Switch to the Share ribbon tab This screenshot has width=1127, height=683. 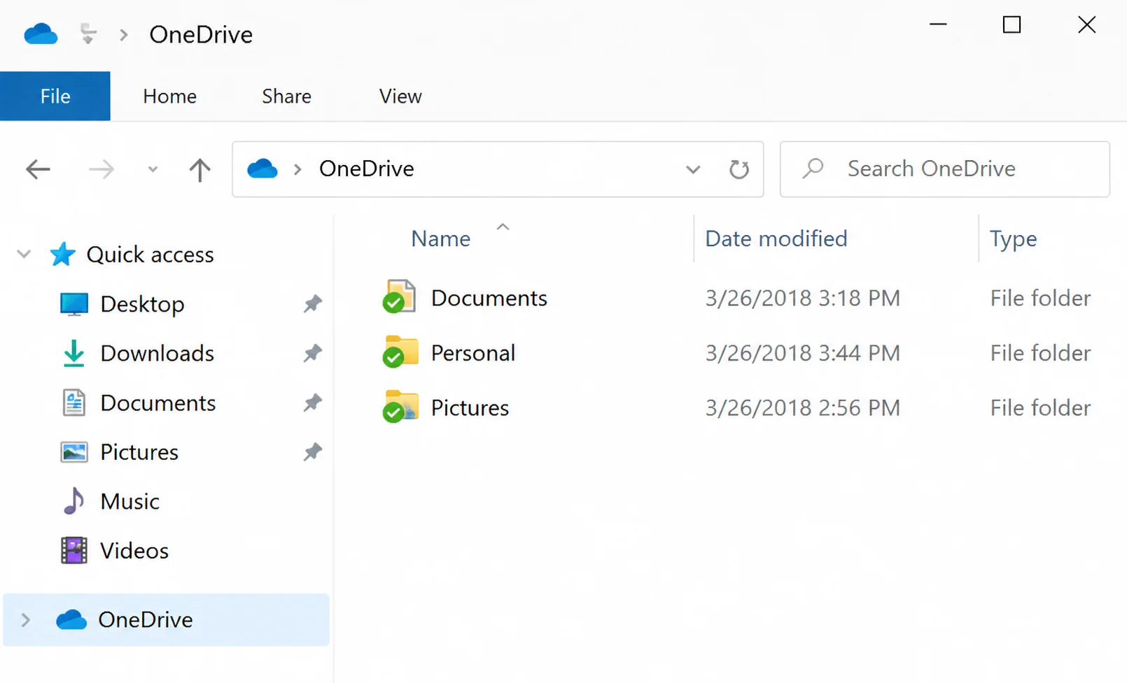[286, 96]
